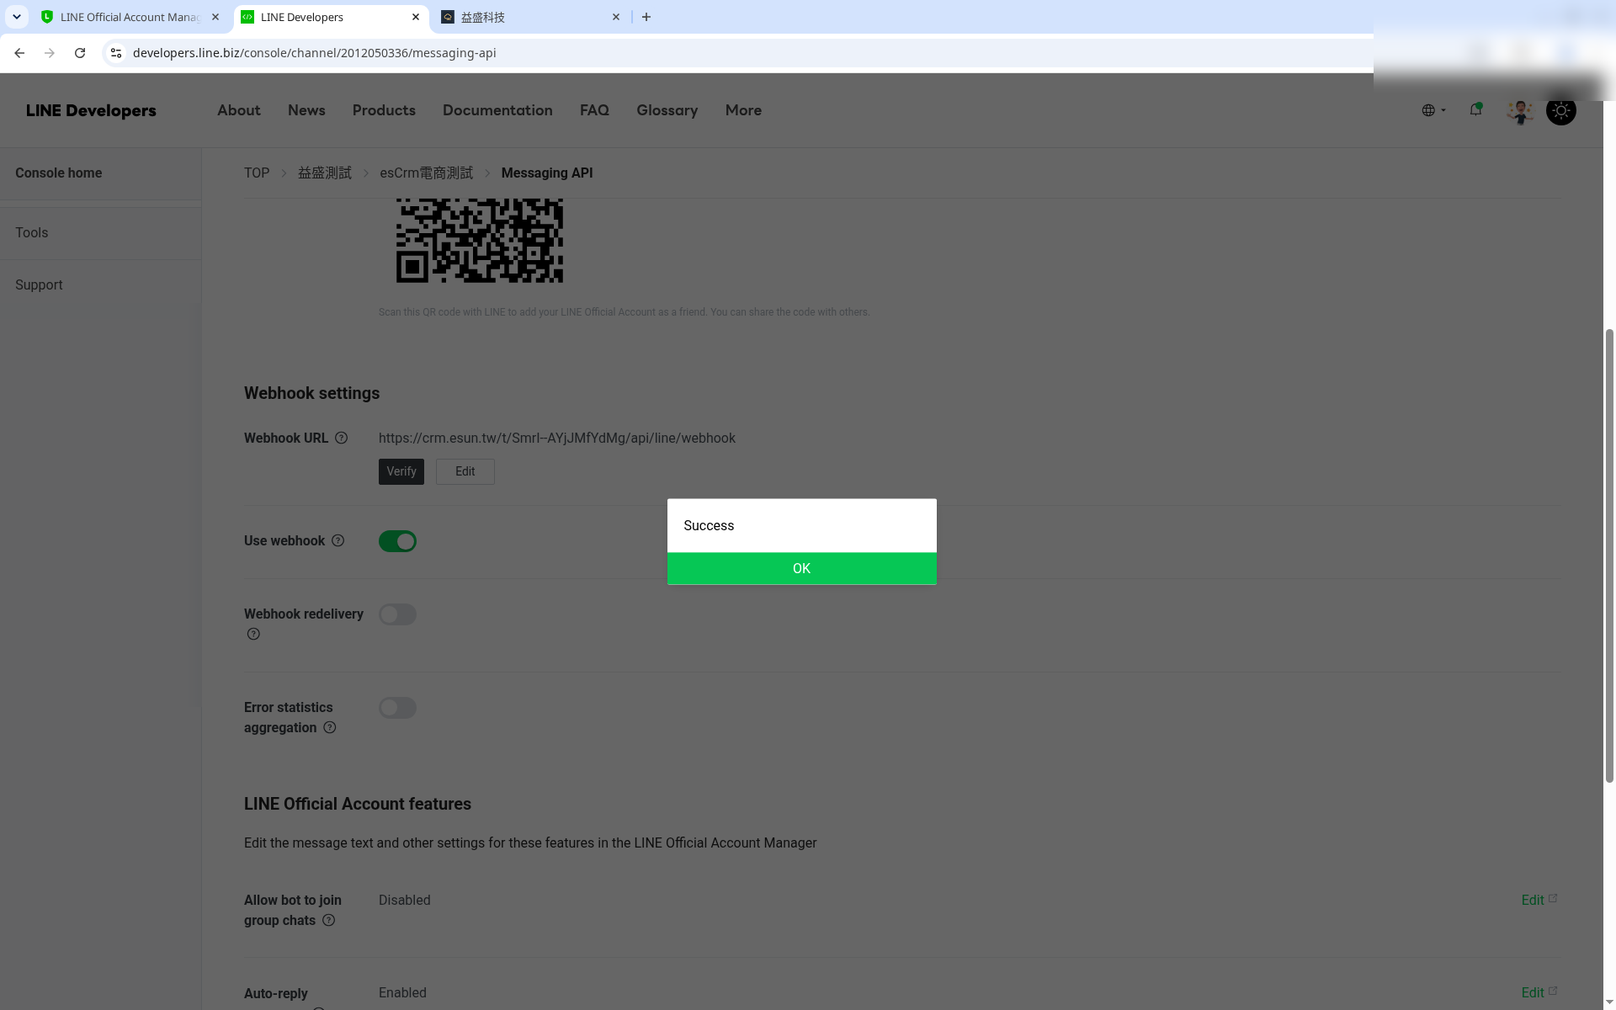
Task: Toggle the Use webhook switch
Action: pos(397,541)
